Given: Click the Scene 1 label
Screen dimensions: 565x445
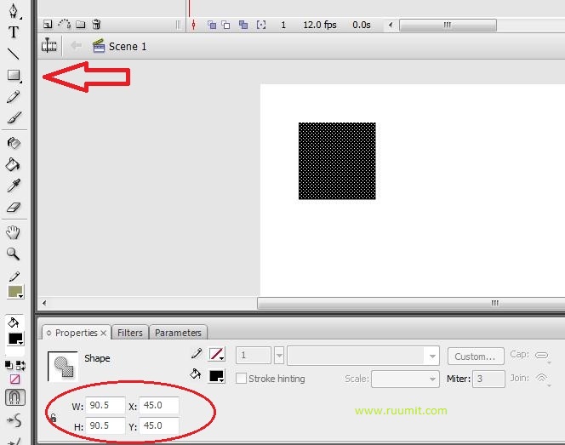Looking at the screenshot, I should pos(128,47).
